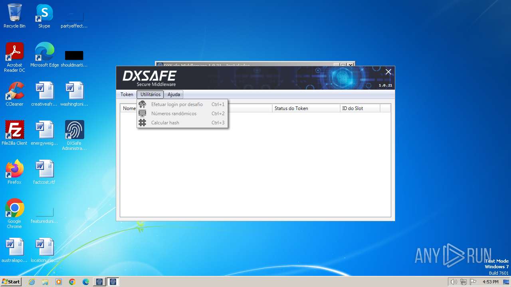Select the factcost.rtf file
Viewport: 511px width, 287px height.
point(44,172)
